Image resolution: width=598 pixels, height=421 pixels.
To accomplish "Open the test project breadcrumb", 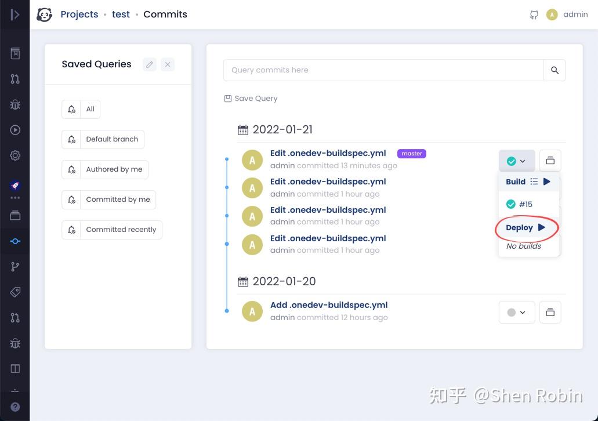I will pos(121,14).
